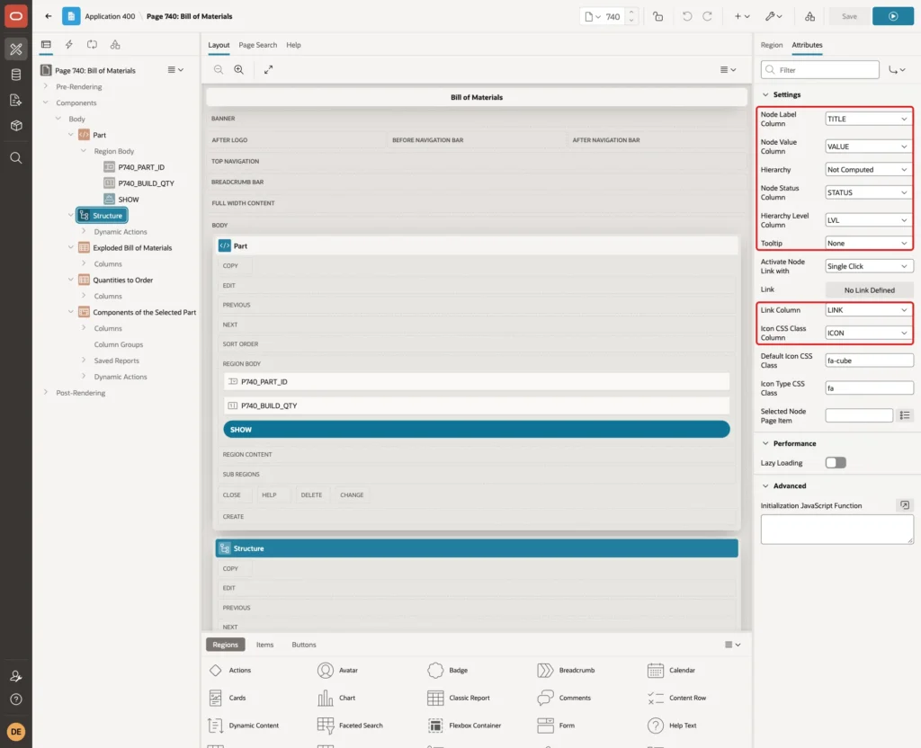Image resolution: width=921 pixels, height=748 pixels.
Task: Switch to the Rendering tree tab icon
Action: point(46,45)
